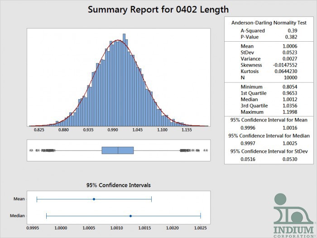Select the Mean value 1.0006
This screenshot has width=317, height=238.
[x=290, y=46]
